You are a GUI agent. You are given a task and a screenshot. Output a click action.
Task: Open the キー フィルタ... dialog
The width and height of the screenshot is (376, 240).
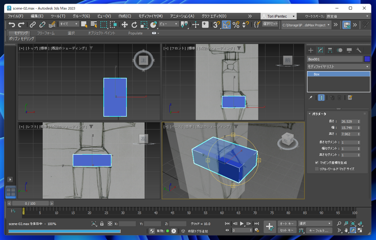(x=319, y=231)
